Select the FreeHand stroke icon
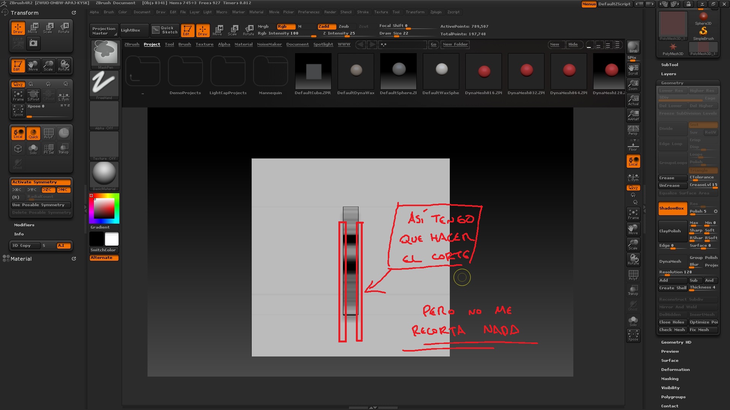The width and height of the screenshot is (730, 410). tap(104, 84)
